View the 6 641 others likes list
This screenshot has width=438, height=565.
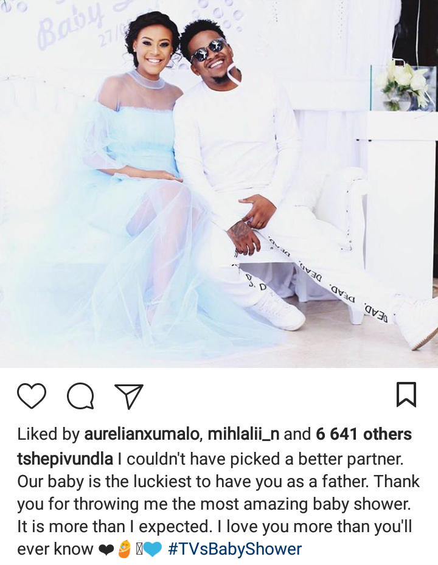(x=364, y=434)
